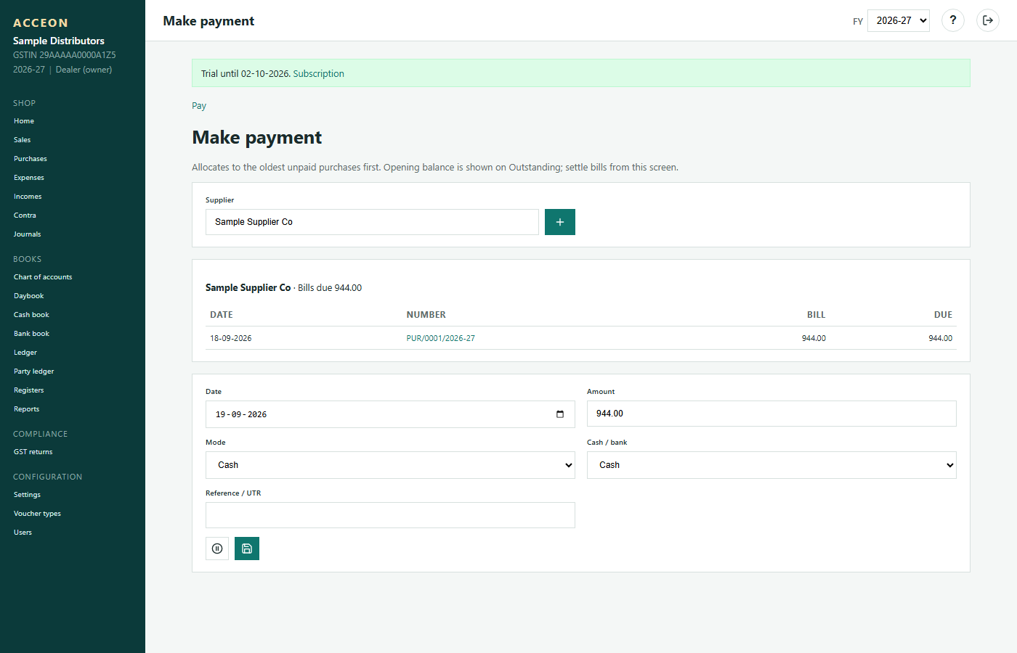This screenshot has width=1017, height=653.
Task: Open Bank book in sidebar
Action: pyautogui.click(x=31, y=334)
